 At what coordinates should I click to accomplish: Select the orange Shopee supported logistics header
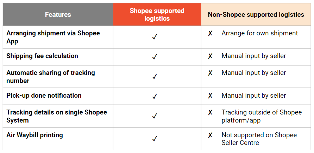[157, 15]
